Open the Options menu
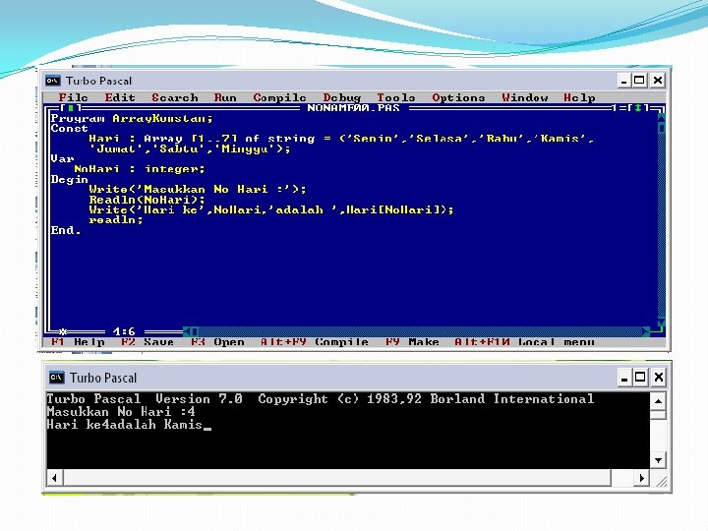 458,97
